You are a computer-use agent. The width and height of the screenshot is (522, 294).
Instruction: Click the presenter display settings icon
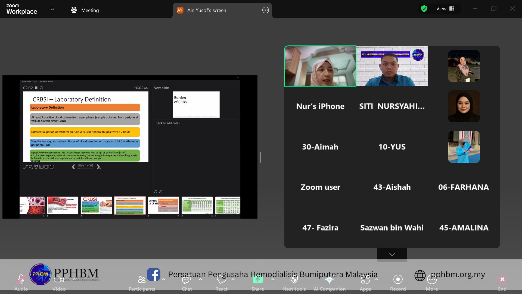tap(36, 167)
